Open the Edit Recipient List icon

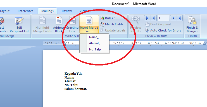click(x=19, y=21)
